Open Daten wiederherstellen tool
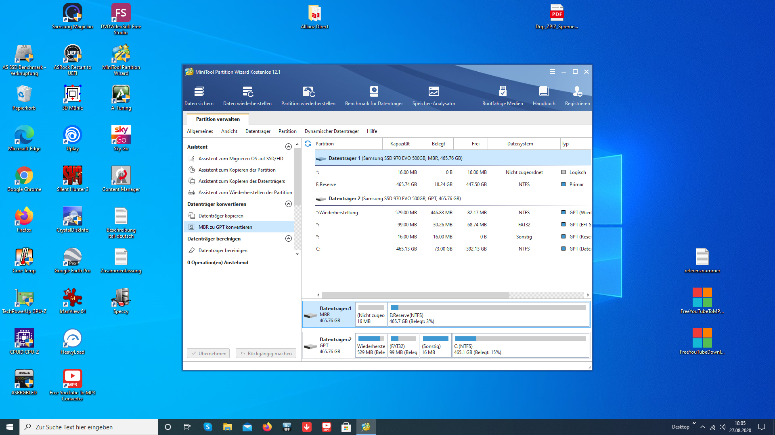The width and height of the screenshot is (775, 435). (247, 96)
